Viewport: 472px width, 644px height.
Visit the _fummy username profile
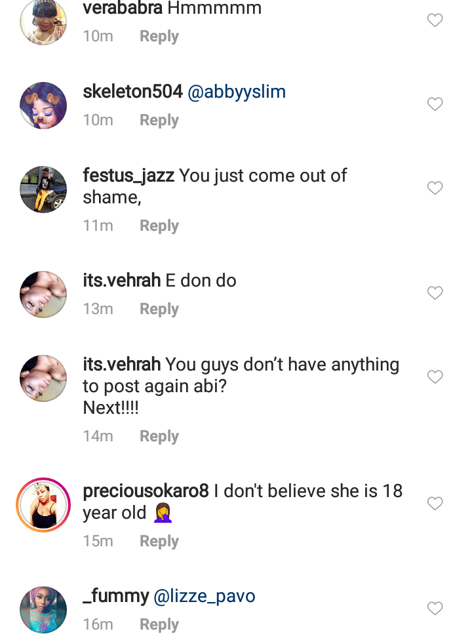(x=116, y=596)
